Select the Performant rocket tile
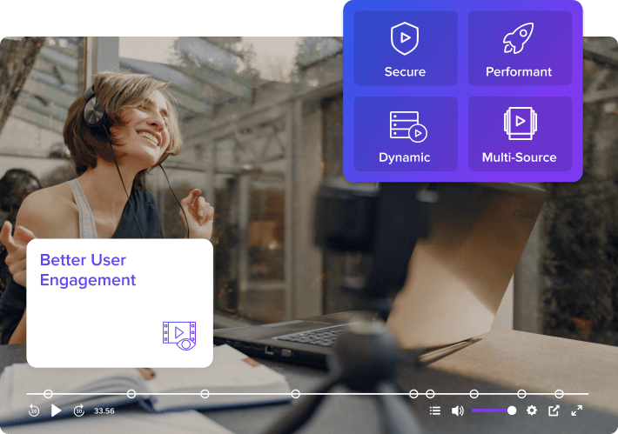 [520, 48]
